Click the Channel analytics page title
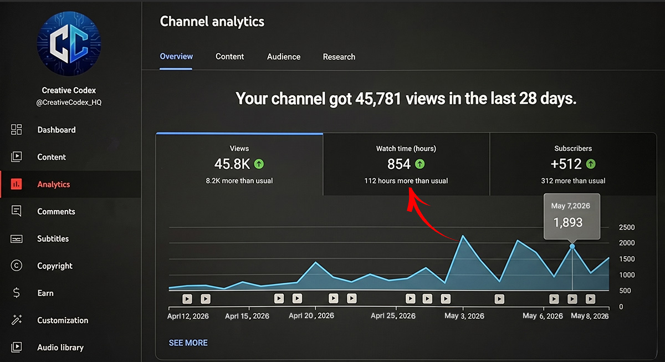 coord(212,22)
